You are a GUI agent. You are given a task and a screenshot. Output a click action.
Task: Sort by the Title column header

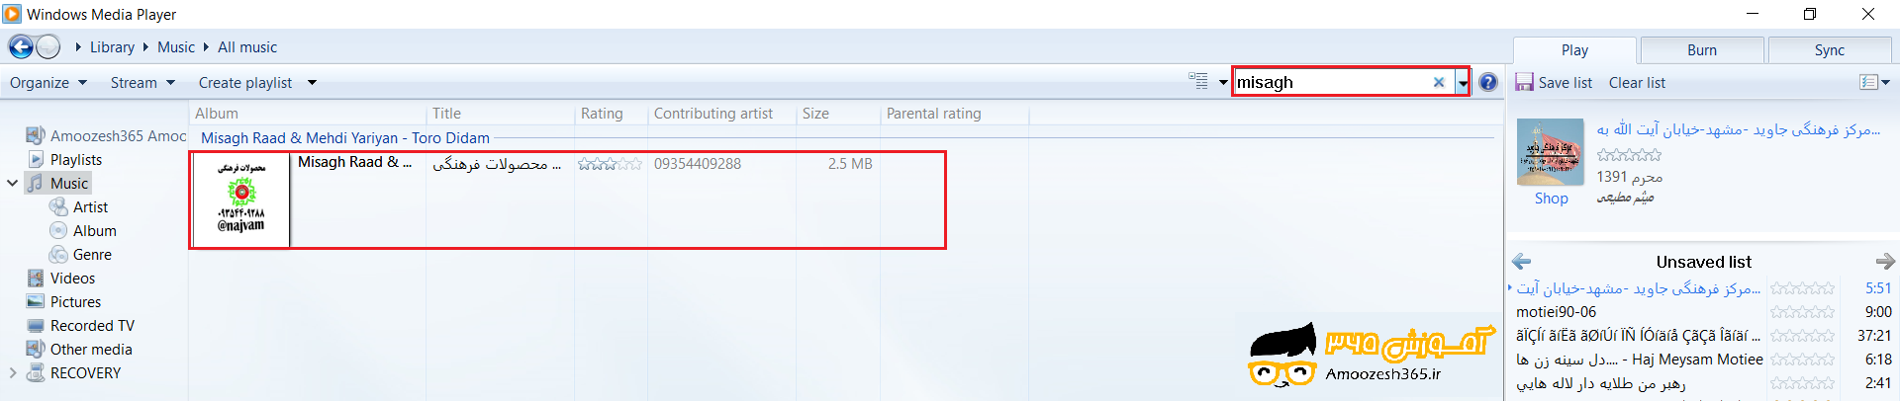500,114
